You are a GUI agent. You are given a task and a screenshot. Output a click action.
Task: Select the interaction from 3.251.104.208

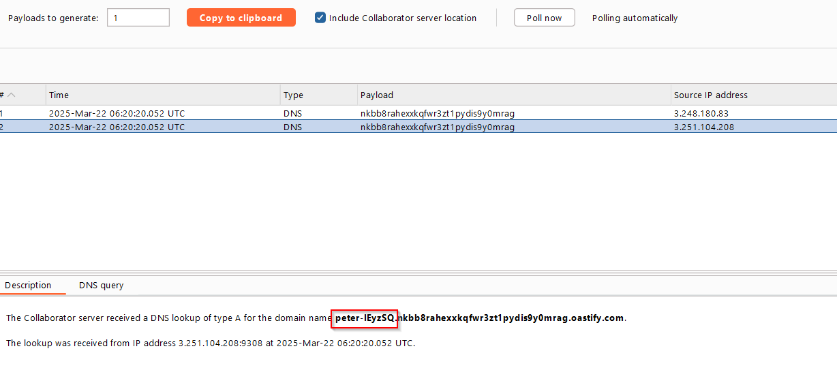[x=418, y=127]
